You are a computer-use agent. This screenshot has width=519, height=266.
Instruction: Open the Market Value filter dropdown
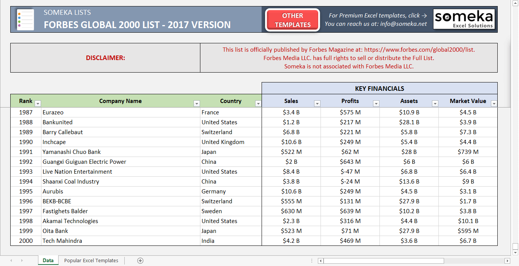(494, 103)
